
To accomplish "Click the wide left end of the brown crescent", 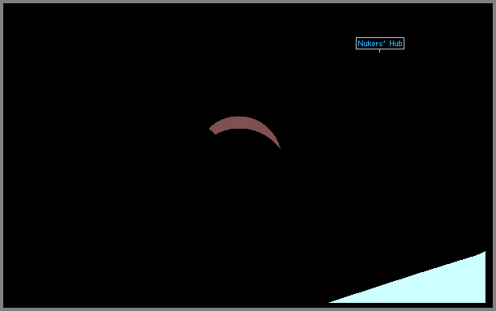I will point(214,129).
